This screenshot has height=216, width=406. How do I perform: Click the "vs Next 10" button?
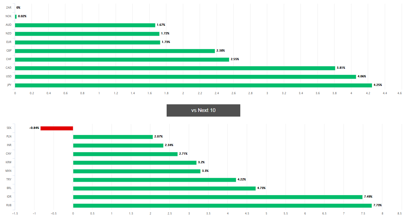(203, 110)
